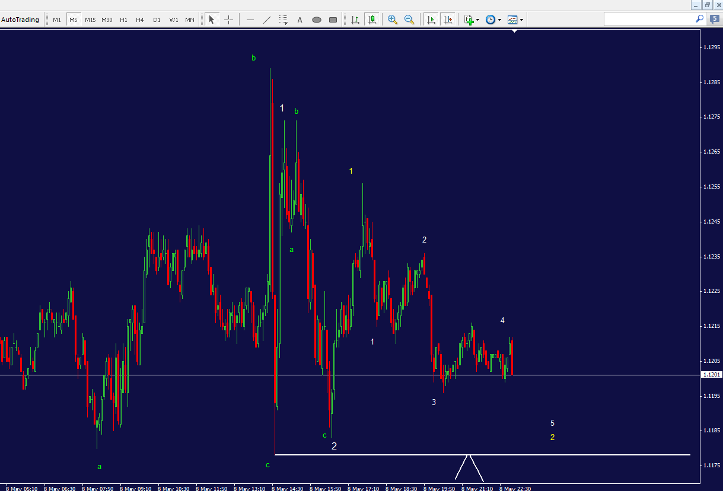Expand the chart periods dropdown

coord(500,19)
